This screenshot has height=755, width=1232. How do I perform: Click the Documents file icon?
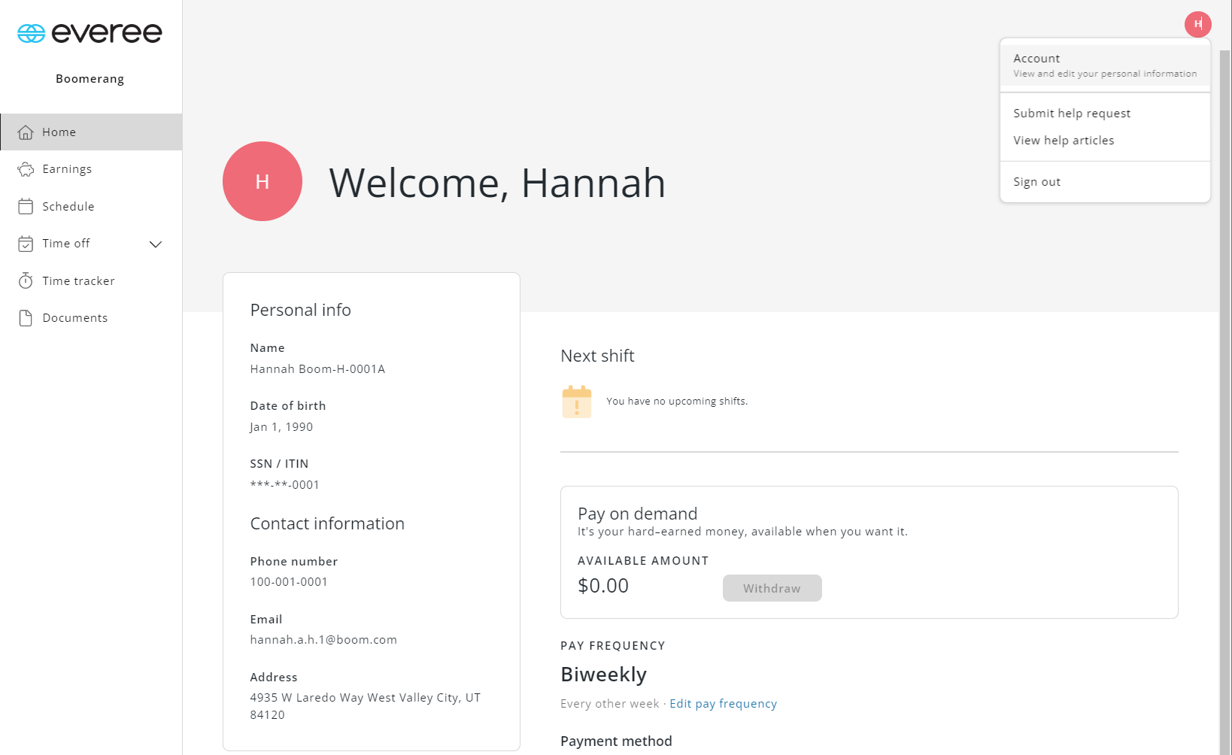click(x=26, y=318)
